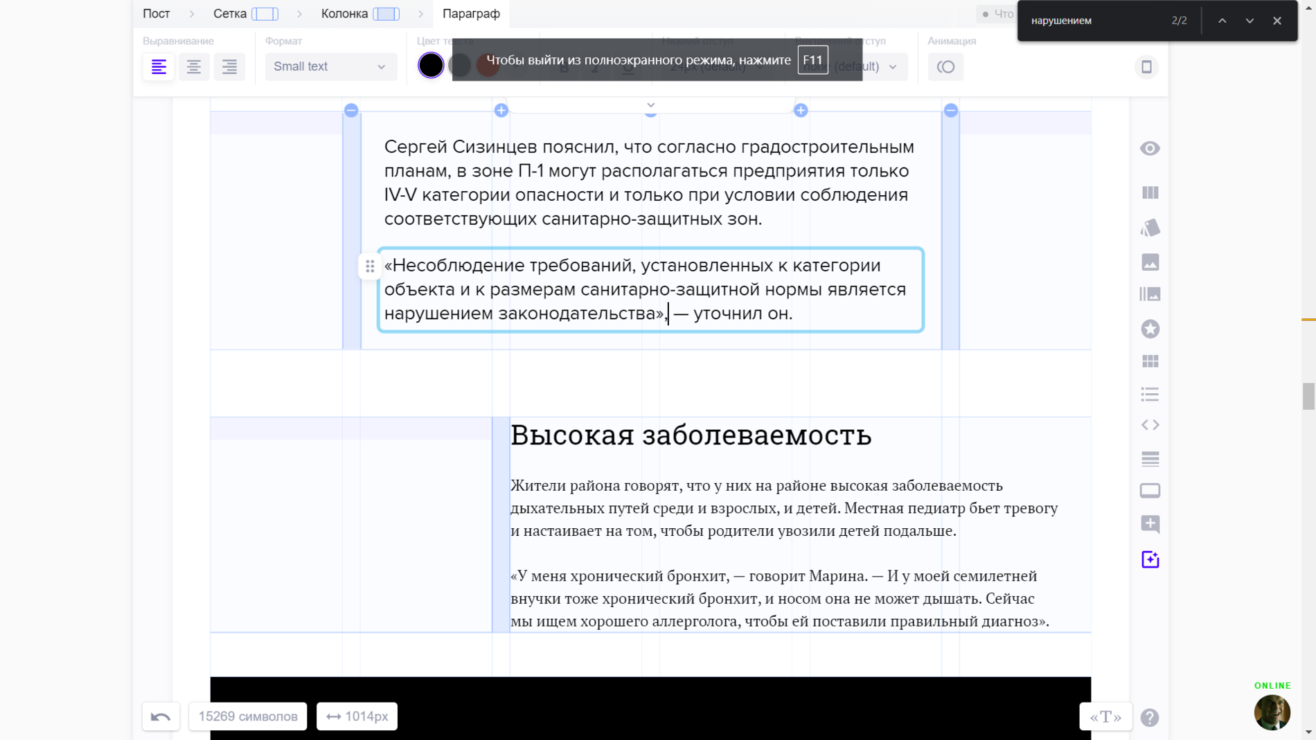Go to the Колонка breadcrumb

point(344,13)
